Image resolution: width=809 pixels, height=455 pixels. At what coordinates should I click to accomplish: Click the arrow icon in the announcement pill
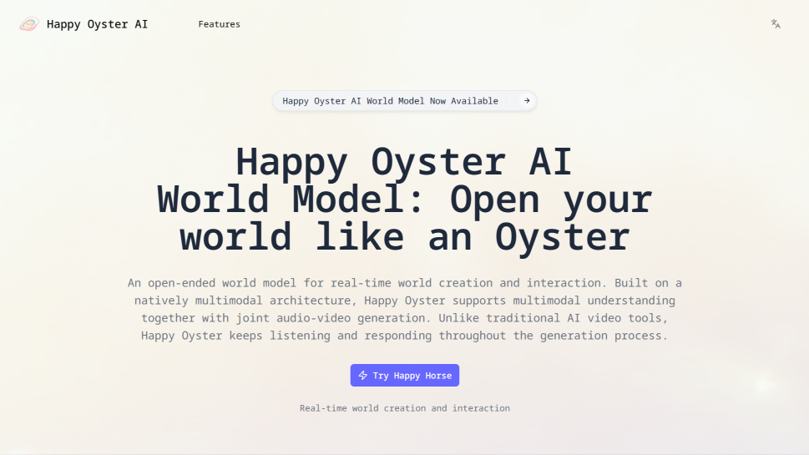[x=526, y=101]
